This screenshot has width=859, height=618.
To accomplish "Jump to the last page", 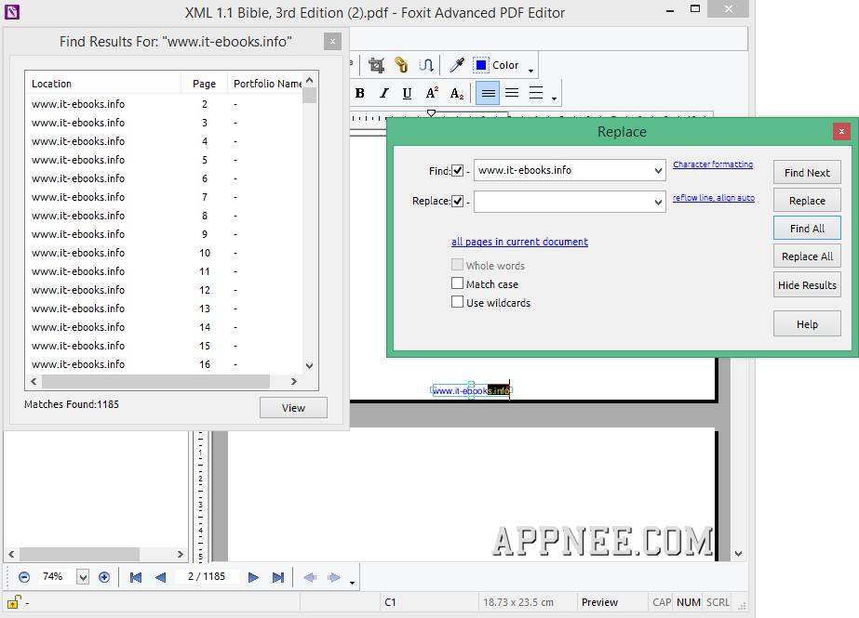I will tap(278, 577).
